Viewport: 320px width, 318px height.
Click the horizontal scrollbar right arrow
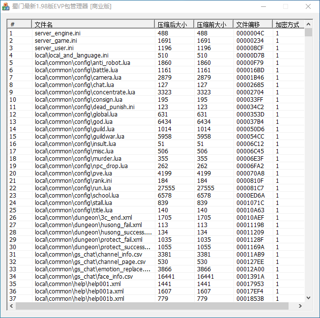click(300, 306)
